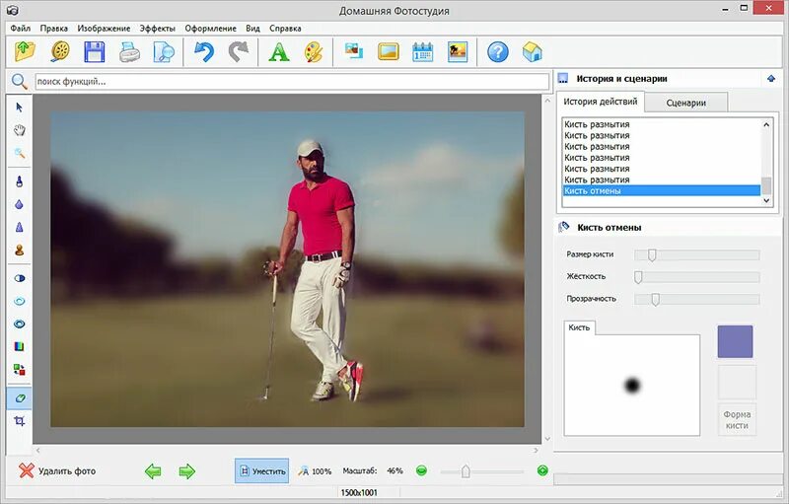Open the Изображение menu

coord(104,29)
